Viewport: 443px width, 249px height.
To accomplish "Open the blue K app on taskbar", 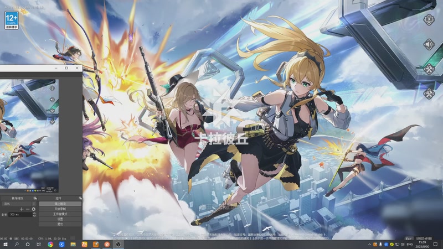I will click(61, 245).
